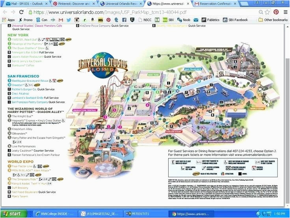This screenshot has height=218, width=290.
Task: Open the Facebook bookmark icon
Action: coord(124,20)
